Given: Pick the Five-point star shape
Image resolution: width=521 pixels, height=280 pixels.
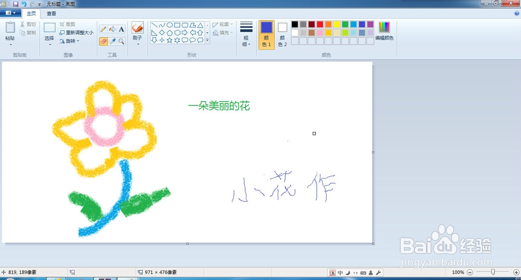Looking at the screenshot, I should point(169,40).
